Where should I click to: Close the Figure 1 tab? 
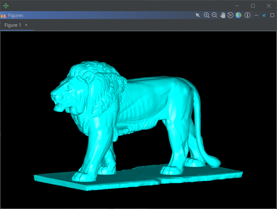pyautogui.click(x=26, y=25)
